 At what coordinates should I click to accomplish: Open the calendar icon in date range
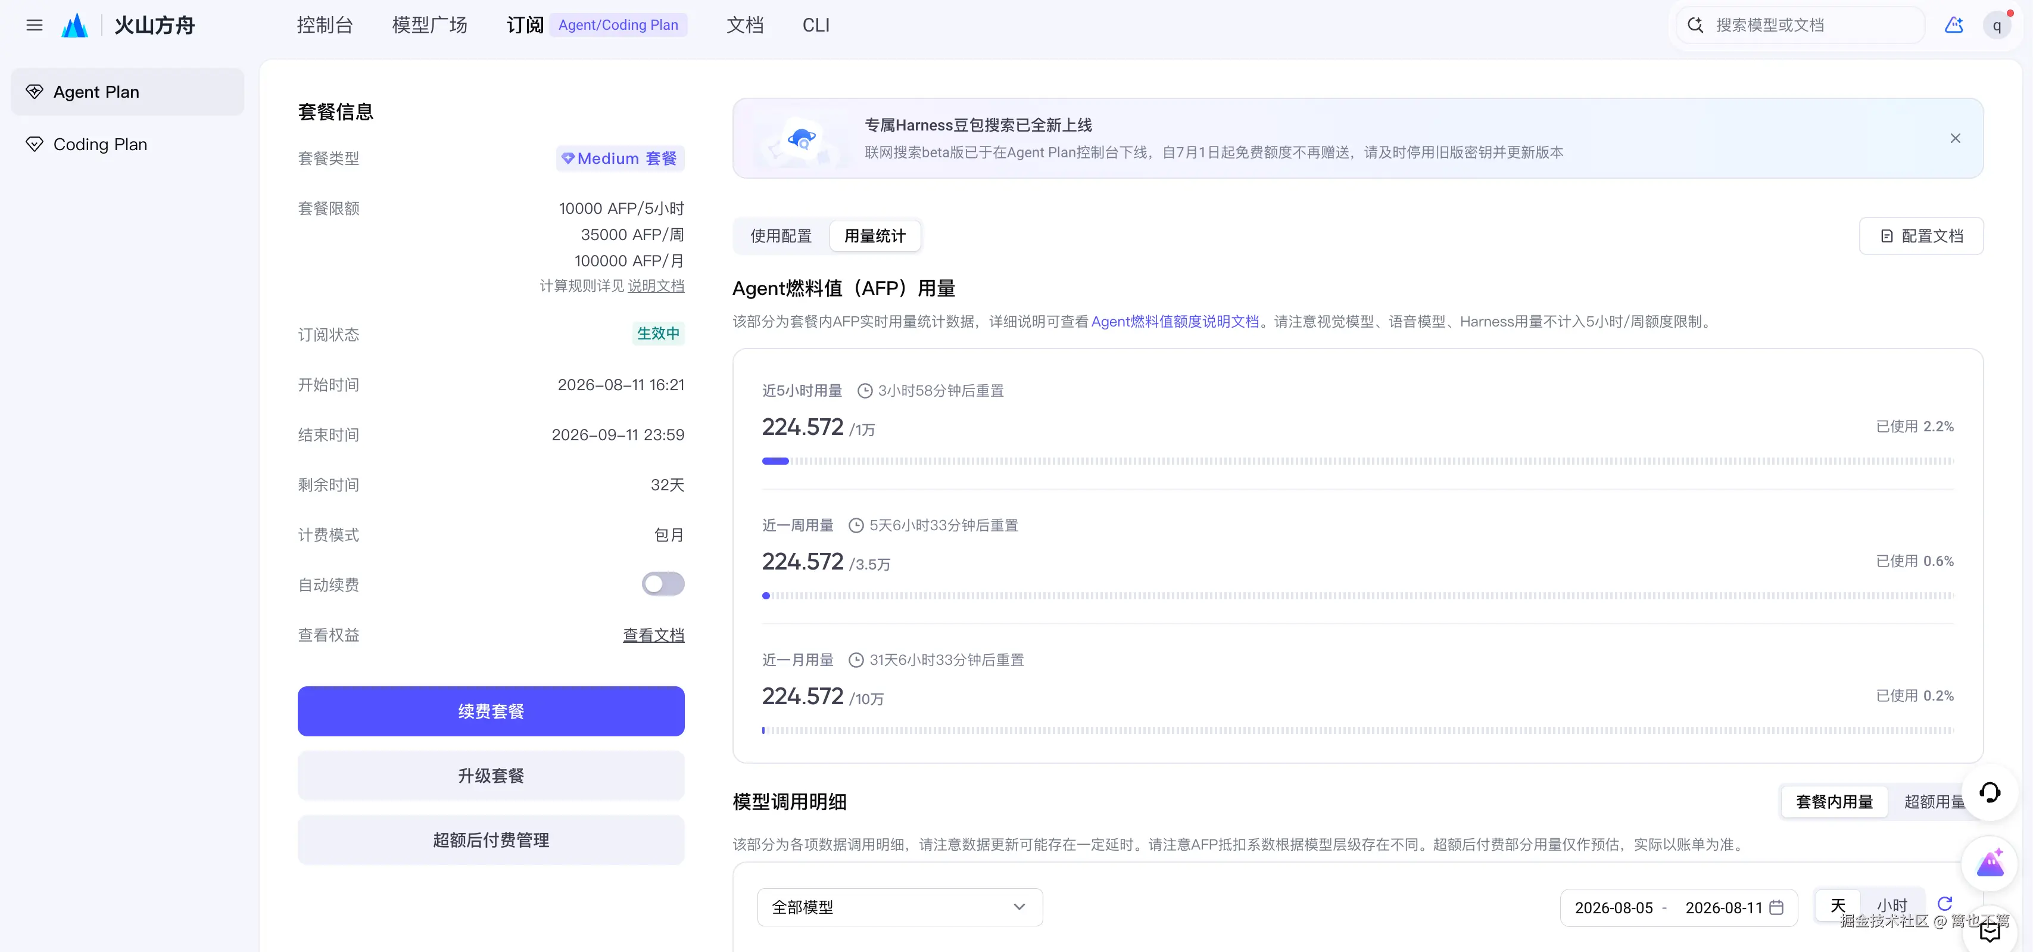[1776, 907]
